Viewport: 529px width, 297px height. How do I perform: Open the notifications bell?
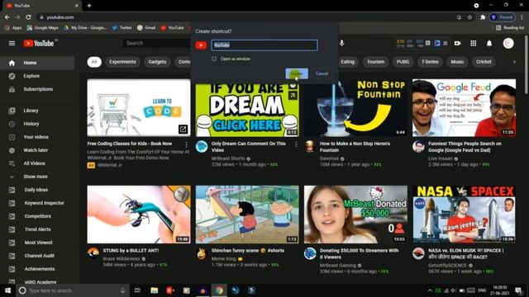pos(489,43)
